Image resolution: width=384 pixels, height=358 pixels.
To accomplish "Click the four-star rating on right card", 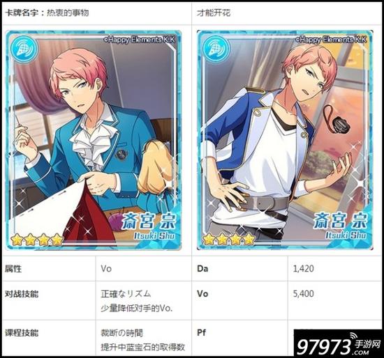I will point(228,239).
